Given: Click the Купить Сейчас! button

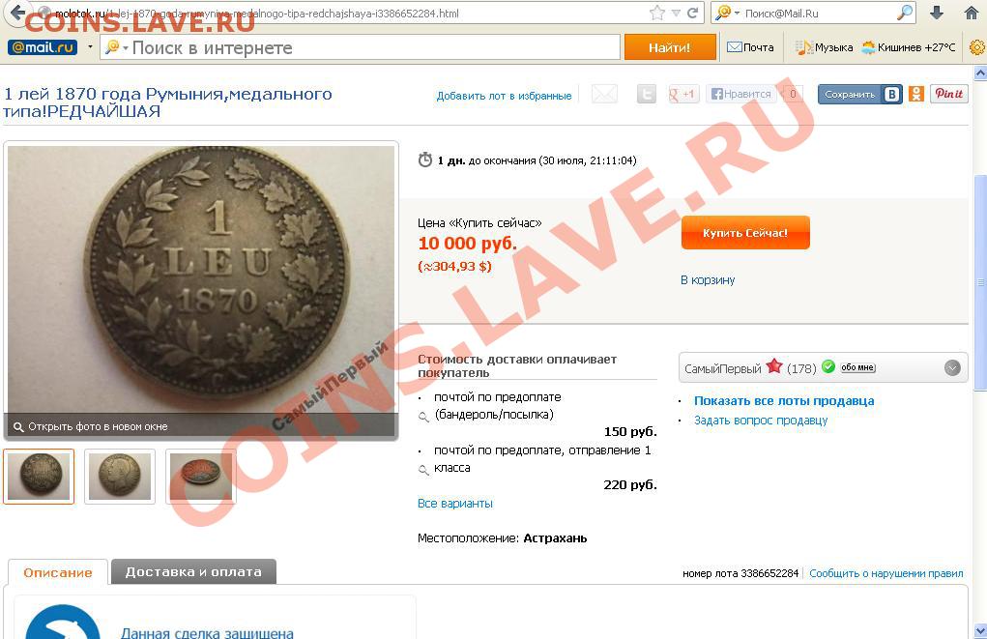Looking at the screenshot, I should [x=745, y=233].
